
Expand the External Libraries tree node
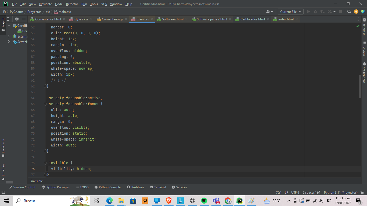(x=9, y=36)
